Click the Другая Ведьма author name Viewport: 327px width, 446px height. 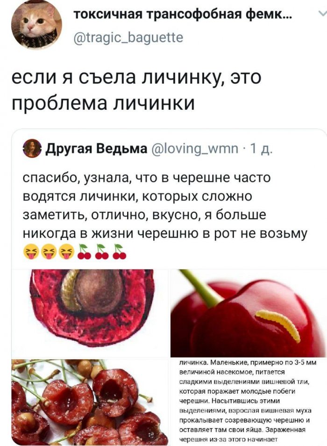(97, 148)
